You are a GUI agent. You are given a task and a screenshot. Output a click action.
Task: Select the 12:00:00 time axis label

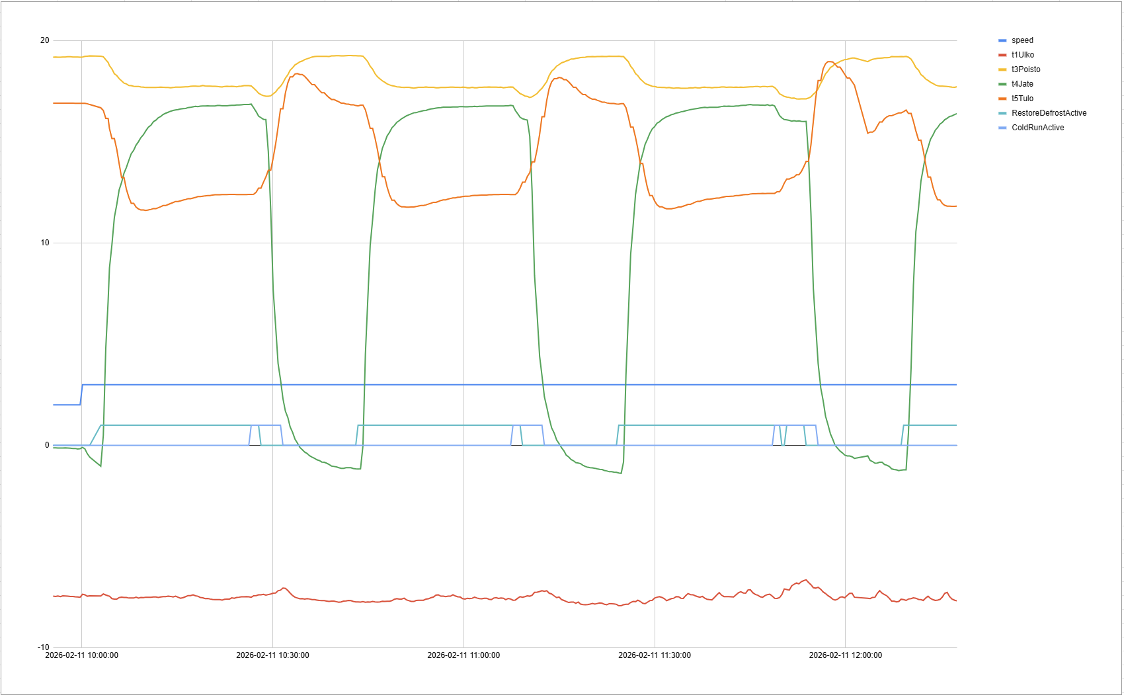tap(845, 655)
